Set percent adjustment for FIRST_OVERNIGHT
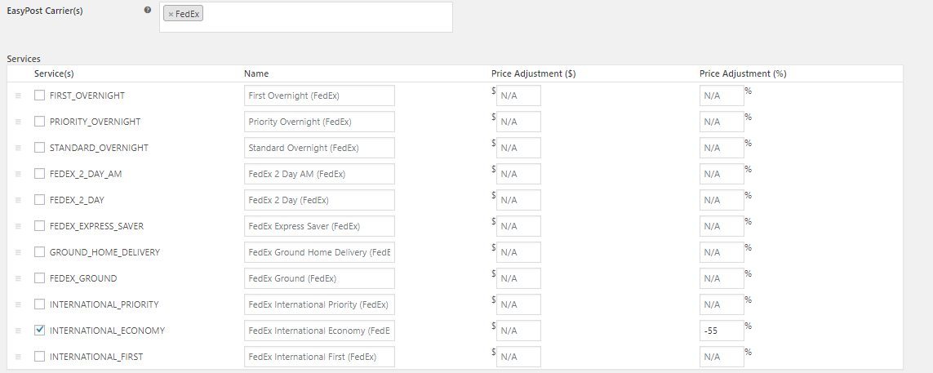The height and width of the screenshot is (373, 933). [722, 95]
